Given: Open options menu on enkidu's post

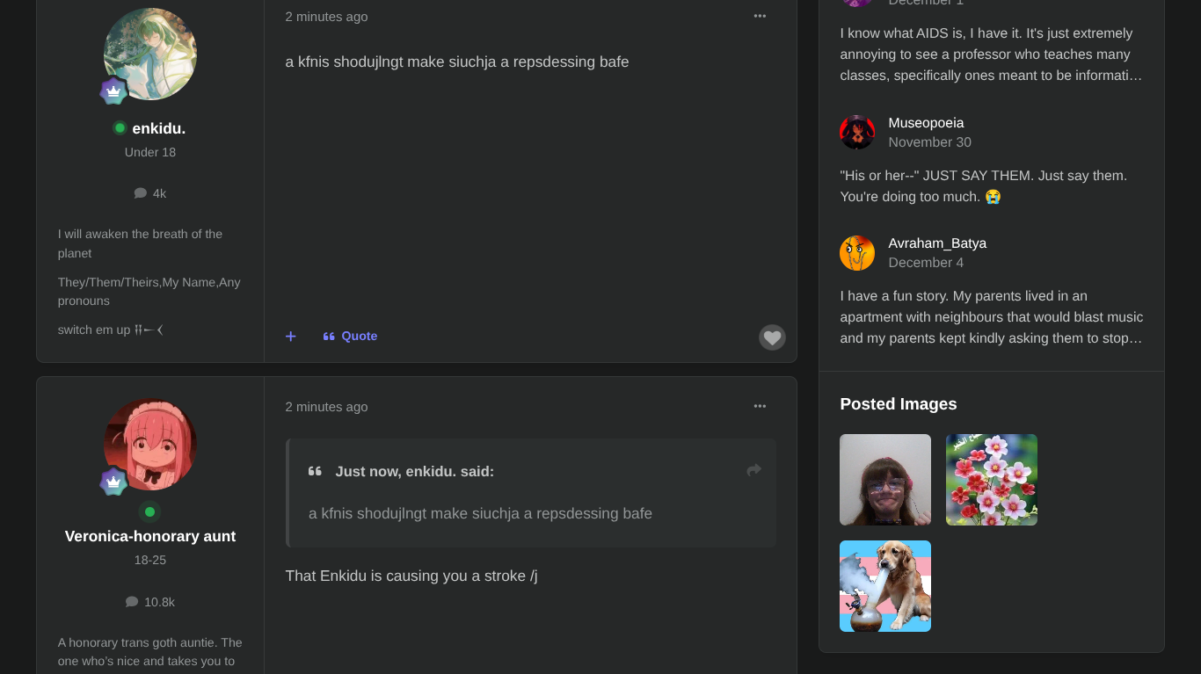Looking at the screenshot, I should (760, 16).
